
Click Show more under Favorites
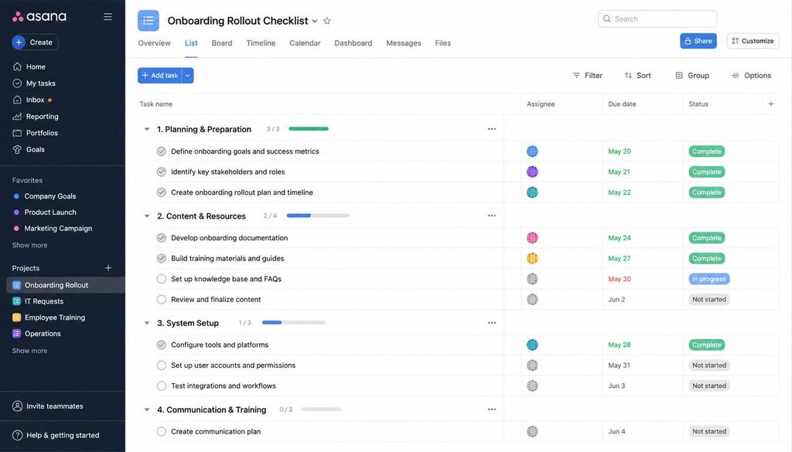(x=30, y=245)
